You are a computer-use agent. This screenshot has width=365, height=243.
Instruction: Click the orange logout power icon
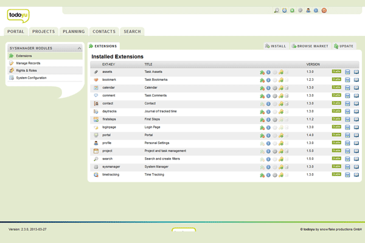(x=324, y=10)
